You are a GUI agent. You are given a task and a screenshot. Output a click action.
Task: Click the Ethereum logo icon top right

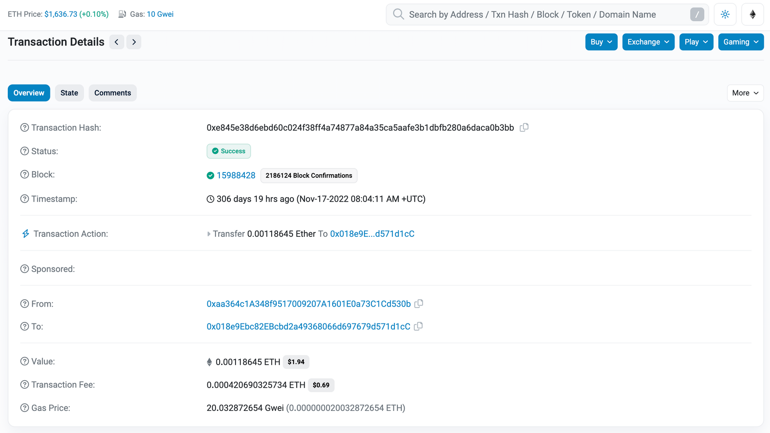[x=752, y=14]
